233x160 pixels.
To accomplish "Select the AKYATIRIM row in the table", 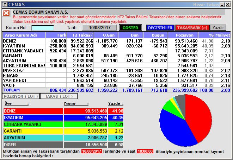I will point(116,60).
